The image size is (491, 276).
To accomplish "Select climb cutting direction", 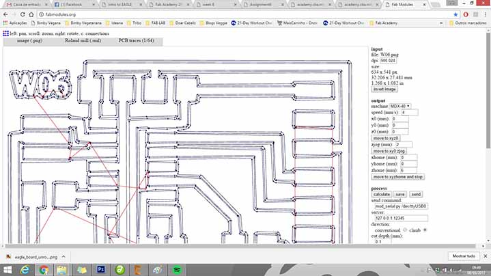I will [x=425, y=230].
